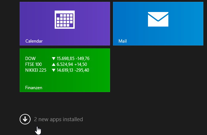Open the green Finanzen stock tile
207x135 pixels.
click(x=65, y=70)
